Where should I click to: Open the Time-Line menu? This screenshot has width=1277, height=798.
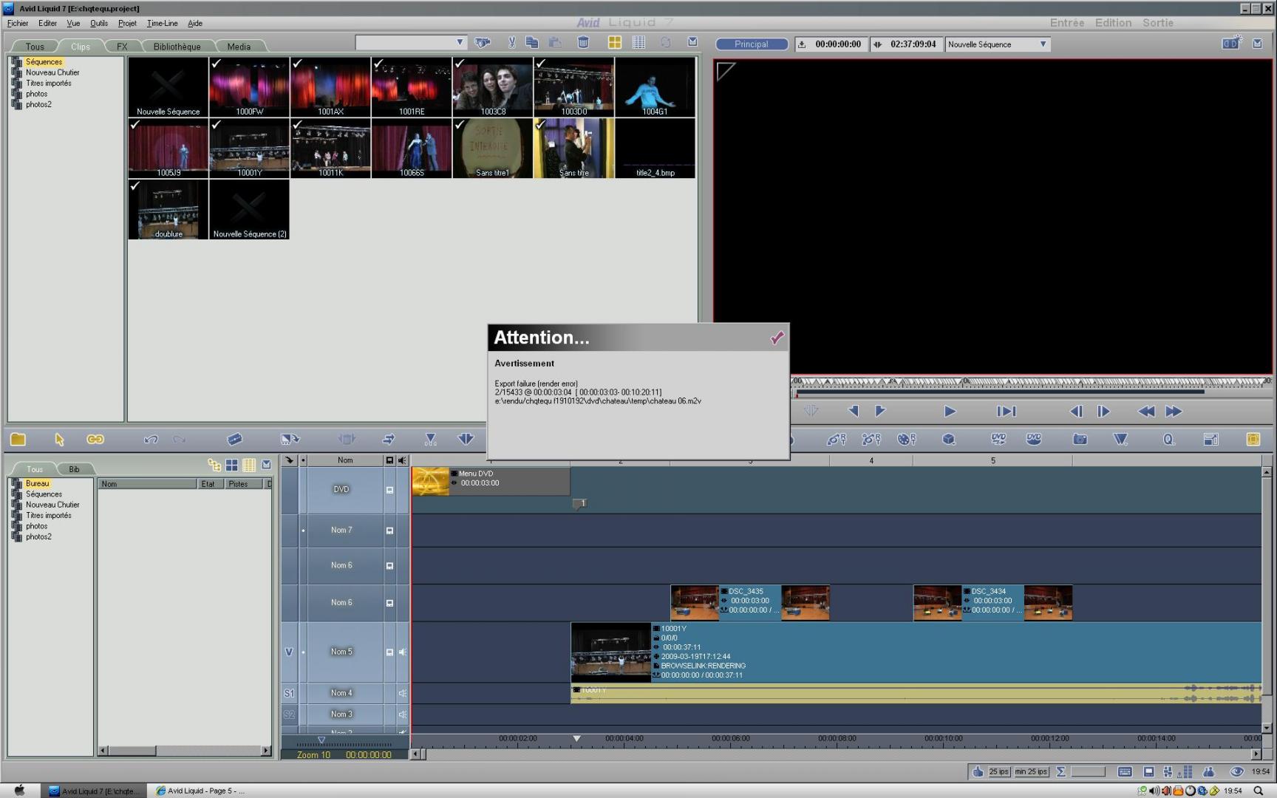[162, 23]
